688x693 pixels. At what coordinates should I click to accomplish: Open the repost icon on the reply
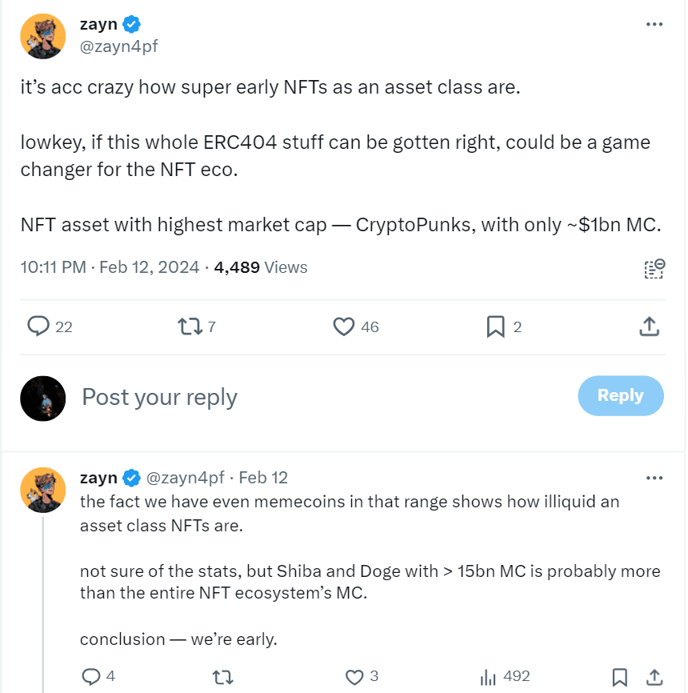pos(222,677)
